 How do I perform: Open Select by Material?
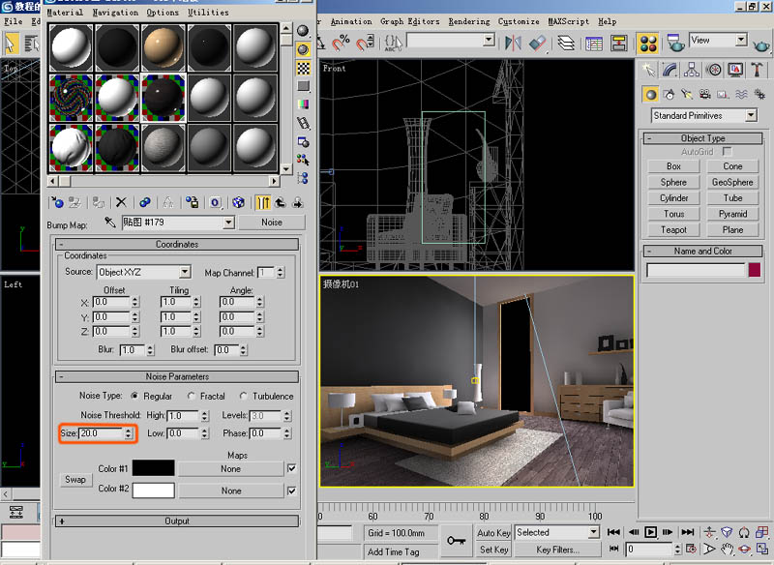pyautogui.click(x=303, y=160)
